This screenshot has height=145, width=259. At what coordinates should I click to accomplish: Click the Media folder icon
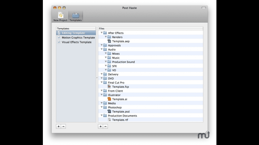coord(105,103)
